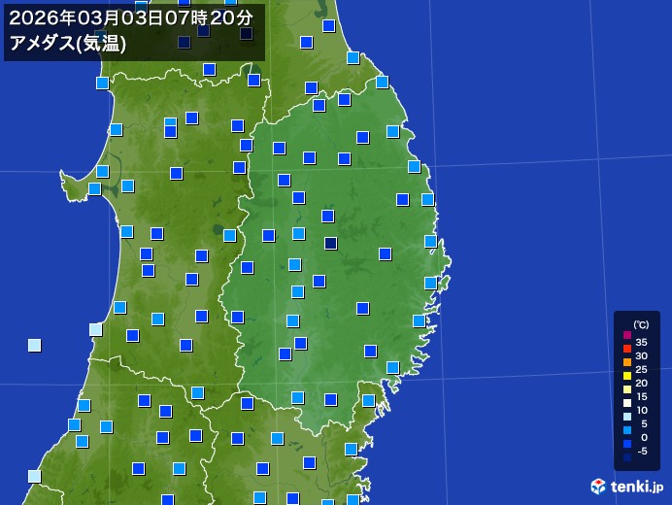Click the legend value 10
Viewport: 672px width, 505px height.
641,410
